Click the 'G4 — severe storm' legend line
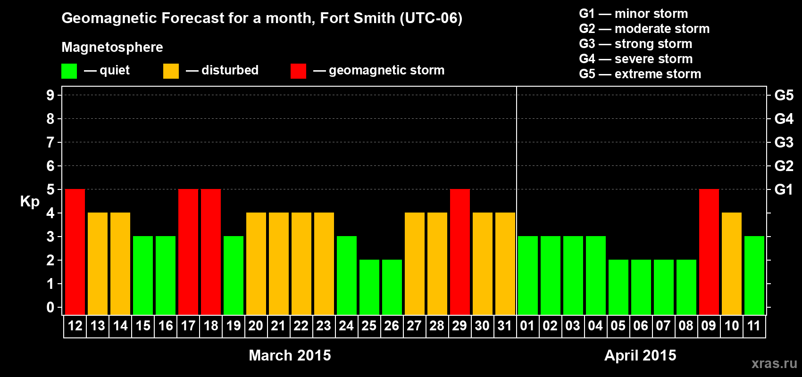Screen dimensions: 802x377 (x=636, y=59)
